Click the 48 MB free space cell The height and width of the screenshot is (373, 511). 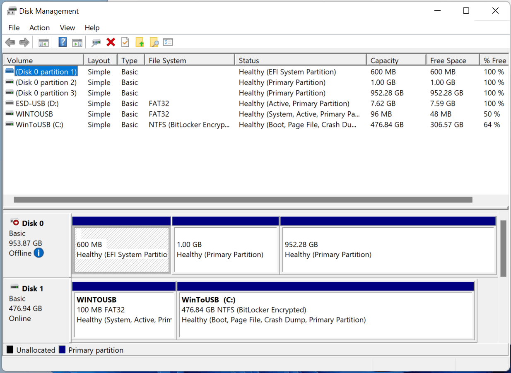tap(441, 114)
